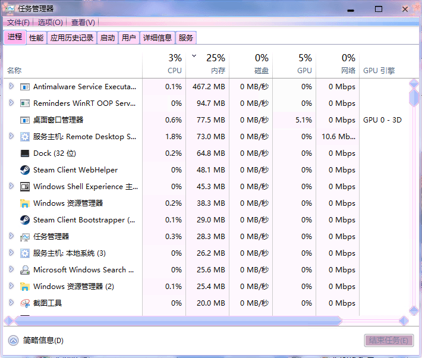Click the 10.6 Mb... network cell
The width and height of the screenshot is (422, 358).
point(339,137)
